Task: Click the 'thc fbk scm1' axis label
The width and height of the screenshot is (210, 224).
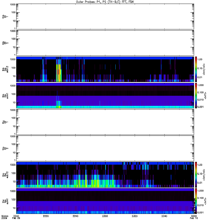Action: pos(5,201)
